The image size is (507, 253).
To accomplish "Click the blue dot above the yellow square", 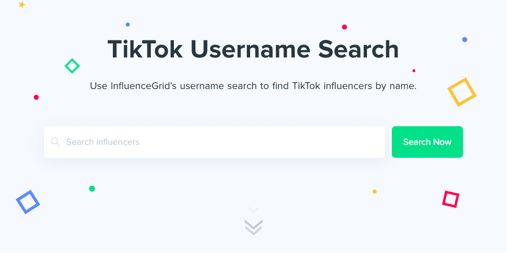I will (x=465, y=40).
